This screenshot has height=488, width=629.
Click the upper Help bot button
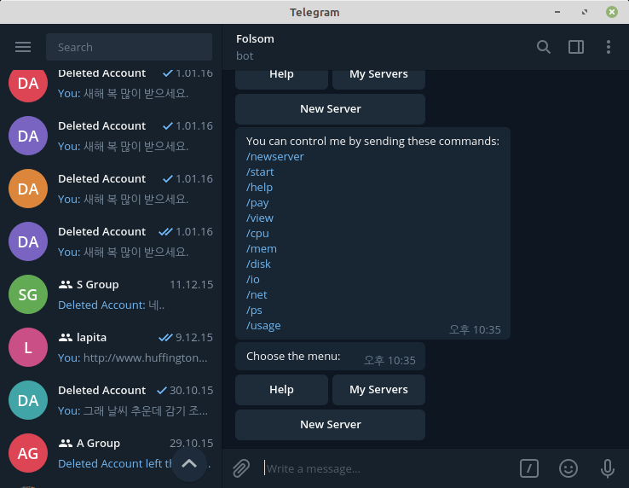(281, 78)
